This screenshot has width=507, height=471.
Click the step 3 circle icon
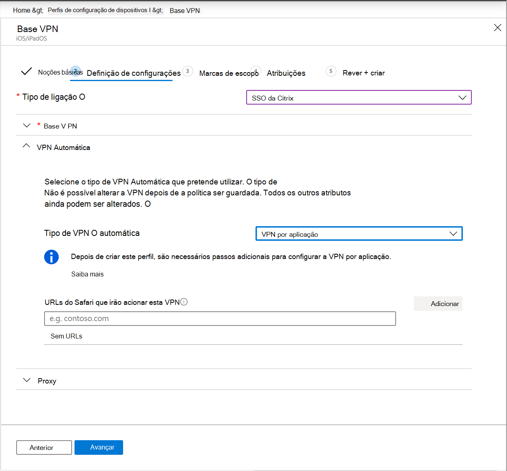(x=187, y=71)
